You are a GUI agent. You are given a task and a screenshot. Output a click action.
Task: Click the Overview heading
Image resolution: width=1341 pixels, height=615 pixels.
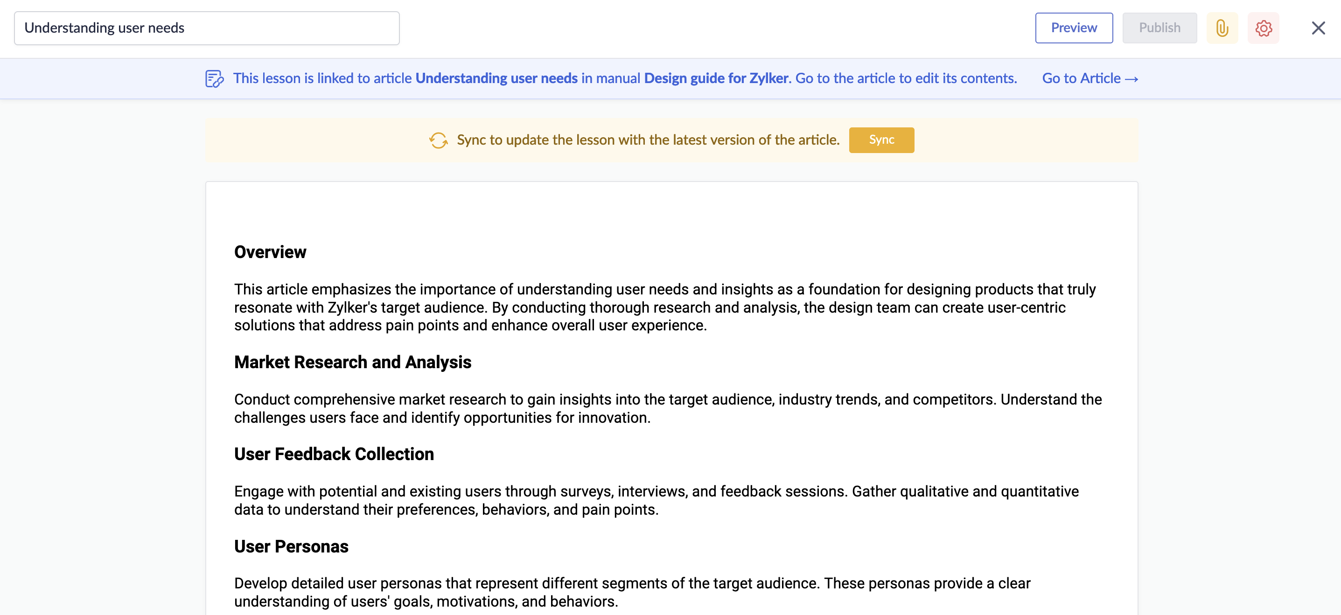coord(270,252)
